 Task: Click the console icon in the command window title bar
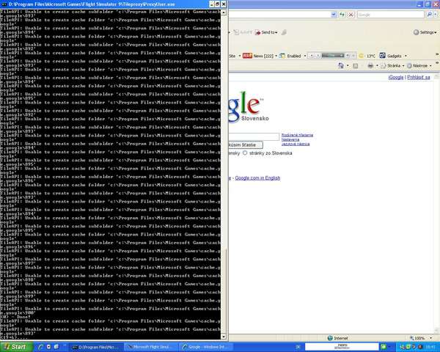click(4, 4)
